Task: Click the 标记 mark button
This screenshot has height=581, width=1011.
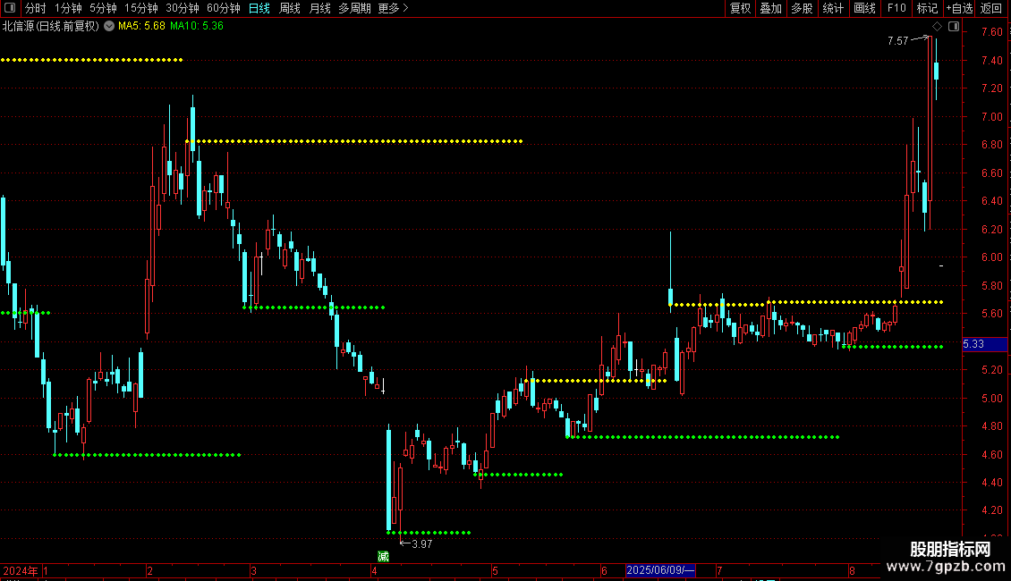Action: [927, 8]
